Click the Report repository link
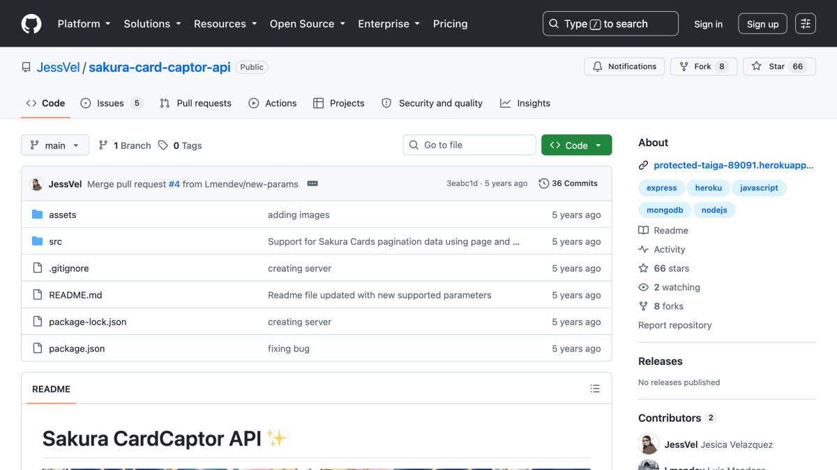 tap(675, 325)
